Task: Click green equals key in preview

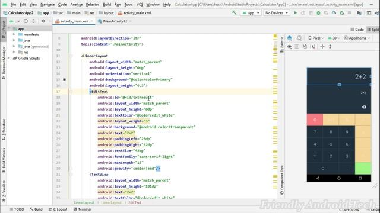Action: tap(363, 168)
